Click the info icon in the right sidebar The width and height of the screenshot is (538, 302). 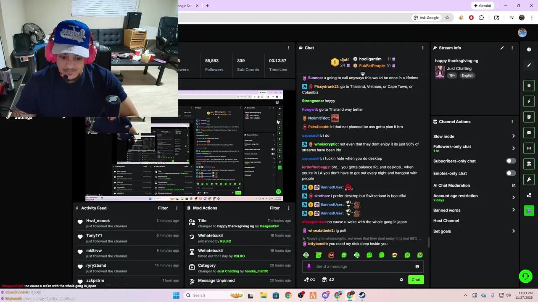[529, 49]
